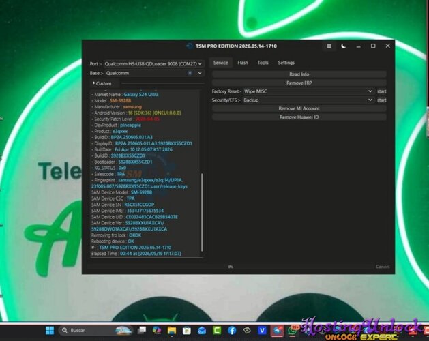Screen dimensions: 429x341
Task: Open the Copilot taskbar icon
Action: coord(156,330)
